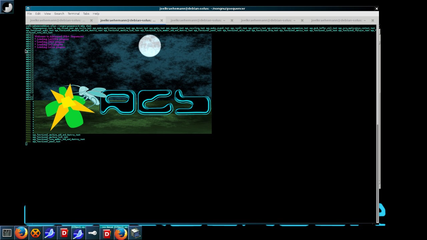Viewport: 427px width, 240px height.
Task: Switch to the Reference Manual red D window
Action: (x=107, y=233)
